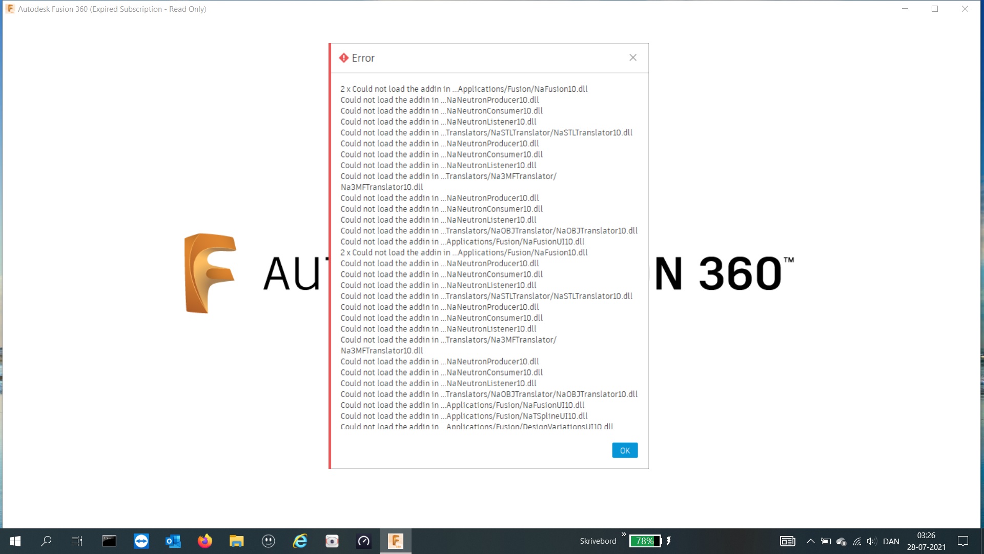The width and height of the screenshot is (984, 554).
Task: Close the Autodesk Fusion 360 window
Action: pos(965,9)
